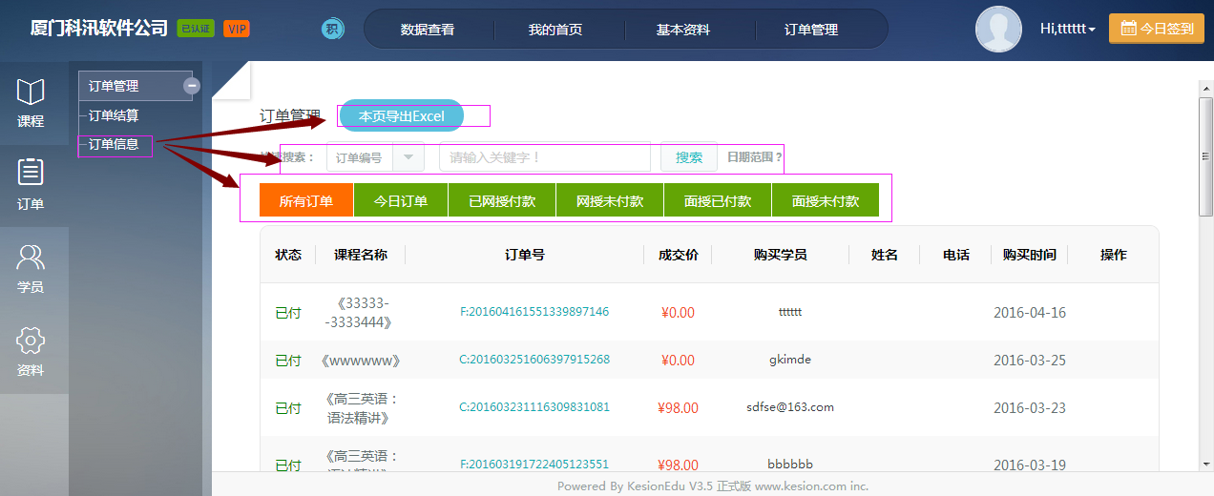1214x496 pixels.
Task: Open the 学员 (Students) sidebar icon
Action: tap(31, 268)
